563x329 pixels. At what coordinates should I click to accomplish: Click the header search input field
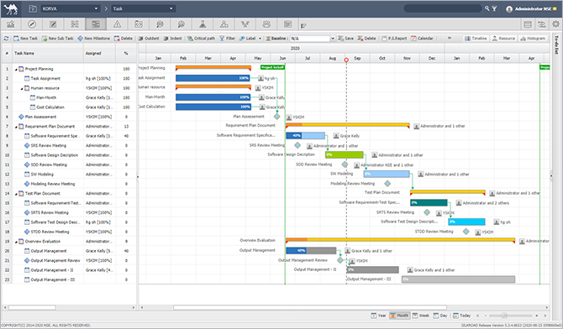pos(443,8)
